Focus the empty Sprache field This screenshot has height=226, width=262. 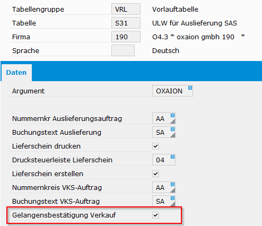(123, 50)
